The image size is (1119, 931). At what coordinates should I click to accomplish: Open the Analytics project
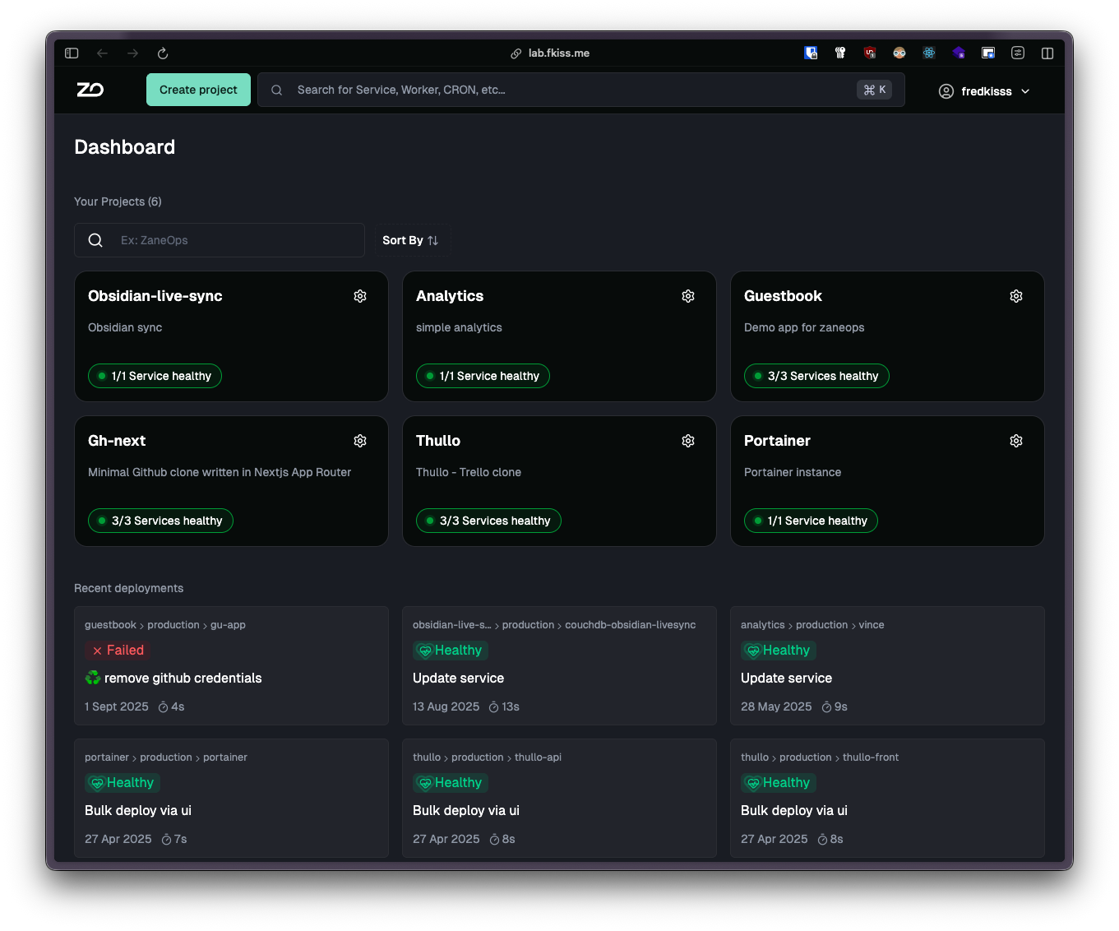[x=450, y=296]
